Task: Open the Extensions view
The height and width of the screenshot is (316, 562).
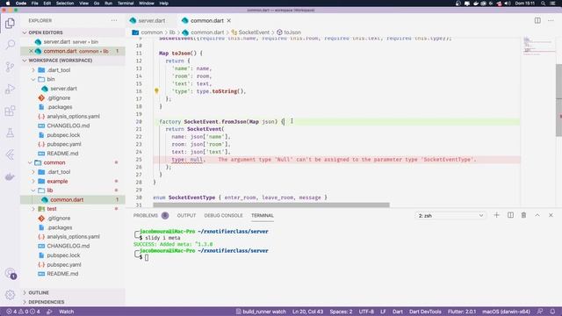Action: pos(10,111)
